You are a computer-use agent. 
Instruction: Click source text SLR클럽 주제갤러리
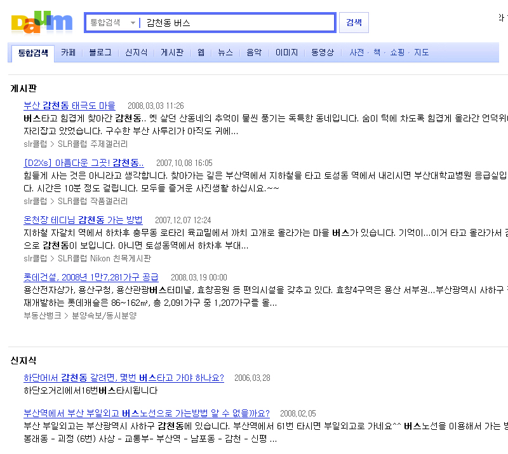(93, 144)
